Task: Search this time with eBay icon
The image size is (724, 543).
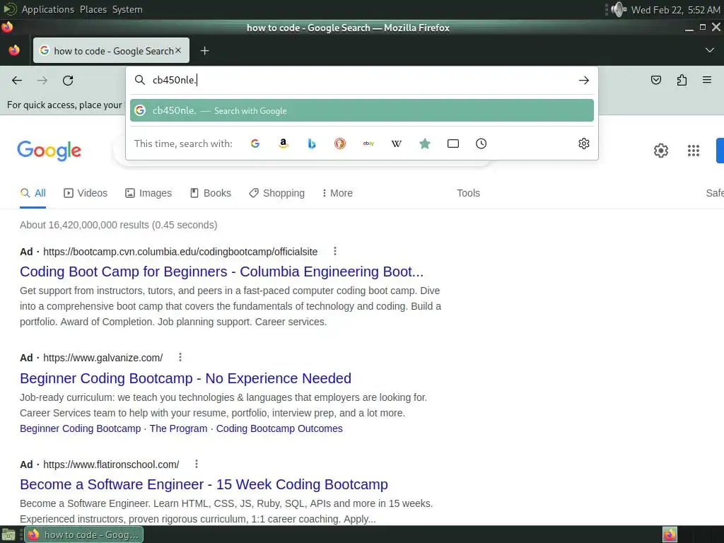Action: coord(368,144)
